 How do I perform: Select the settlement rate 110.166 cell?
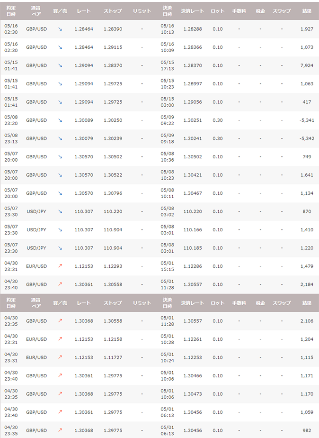pos(192,230)
